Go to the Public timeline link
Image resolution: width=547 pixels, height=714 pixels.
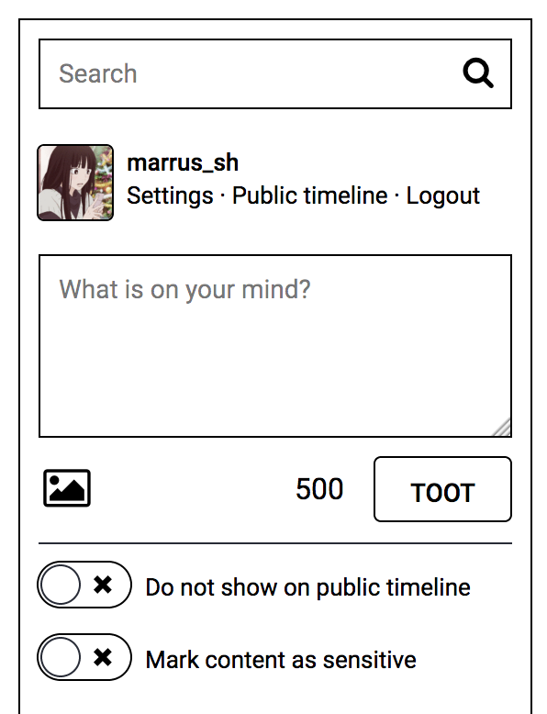click(309, 195)
